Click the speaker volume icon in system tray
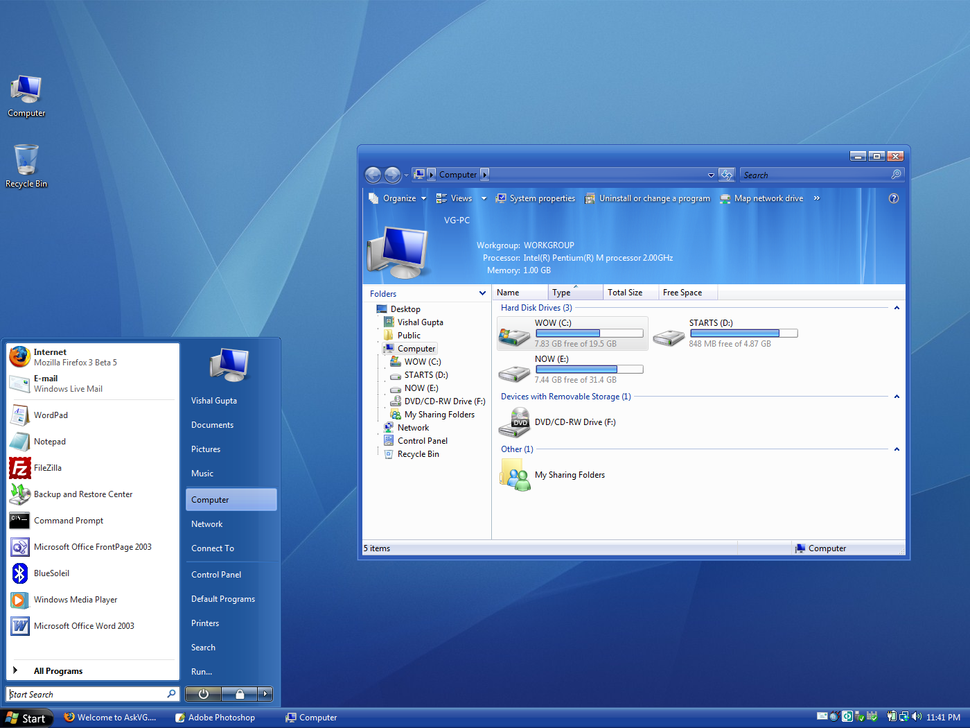 [916, 717]
